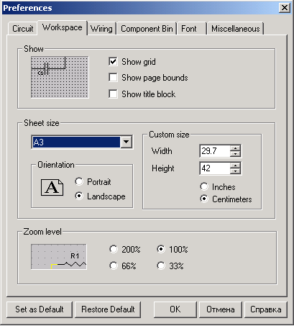Increase Height with the up arrow
This screenshot has width=294, height=326.
pos(235,166)
